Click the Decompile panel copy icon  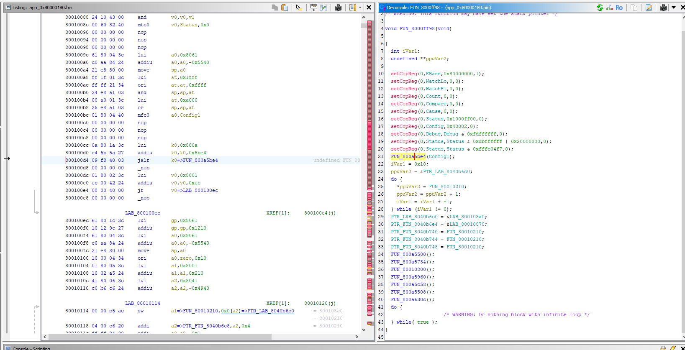634,8
